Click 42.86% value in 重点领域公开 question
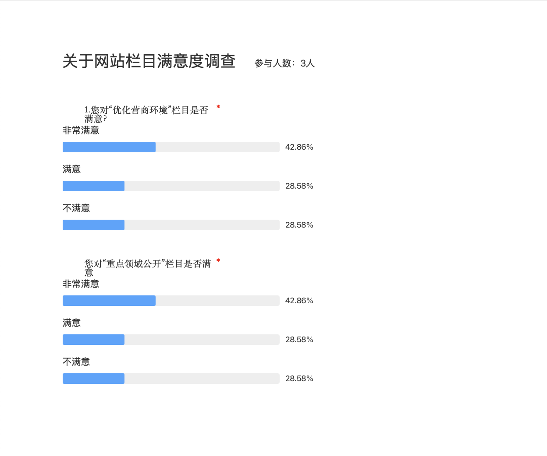547x456 pixels. [299, 301]
